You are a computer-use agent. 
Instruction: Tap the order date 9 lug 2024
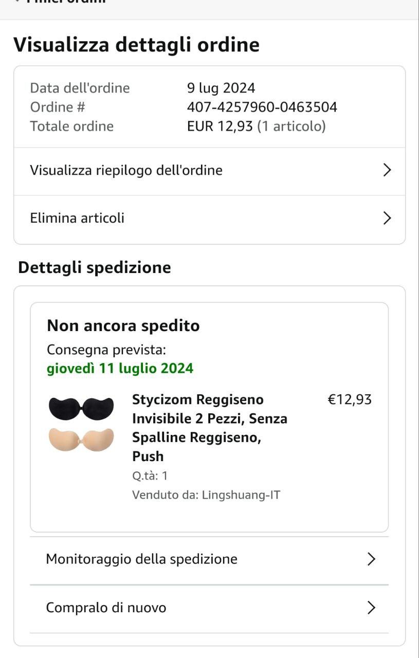[x=221, y=88]
